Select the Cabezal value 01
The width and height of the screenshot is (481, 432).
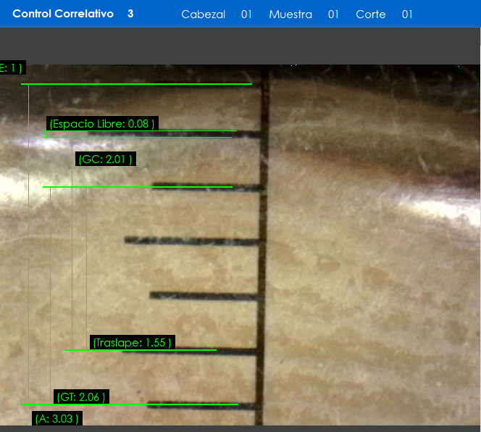point(246,14)
